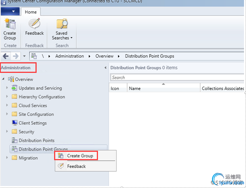This screenshot has width=246, height=188.
Task: Expand the Updates and Servicing node
Action: pyautogui.click(x=7, y=87)
